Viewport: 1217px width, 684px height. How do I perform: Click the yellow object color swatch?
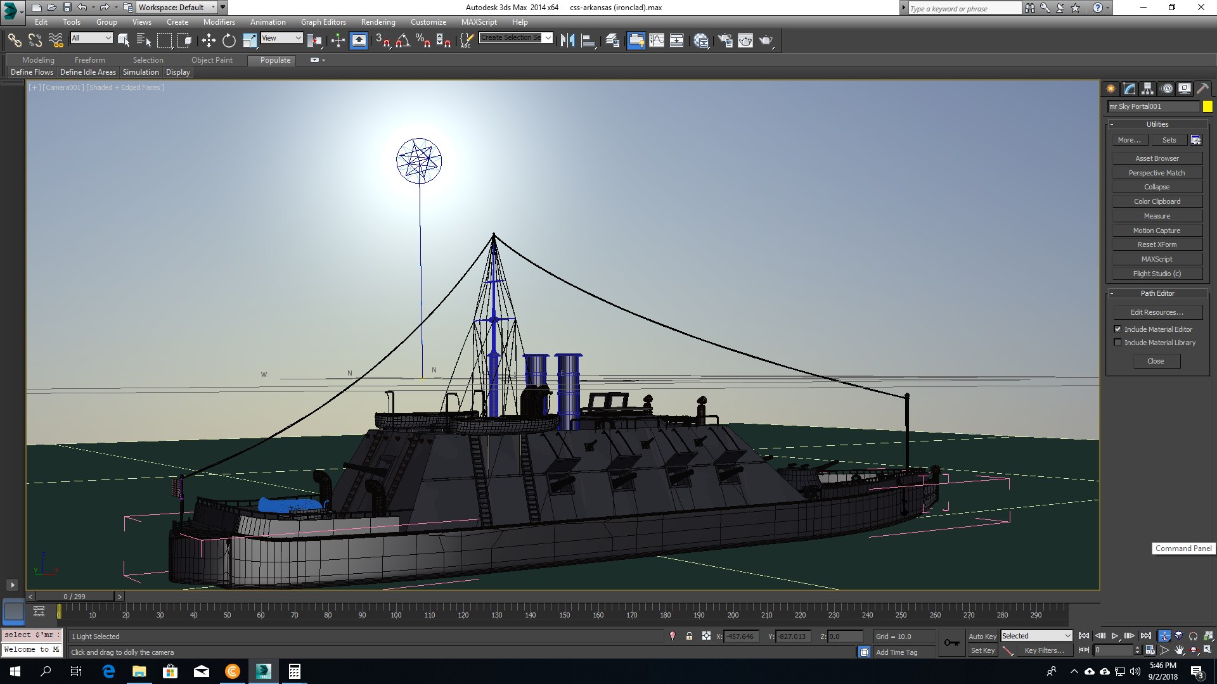pyautogui.click(x=1207, y=107)
